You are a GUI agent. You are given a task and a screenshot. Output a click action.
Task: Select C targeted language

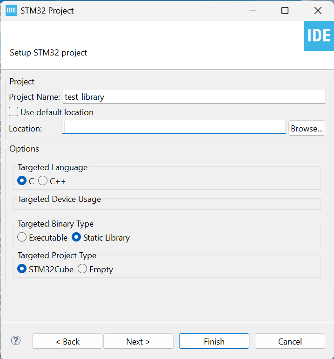coord(22,181)
